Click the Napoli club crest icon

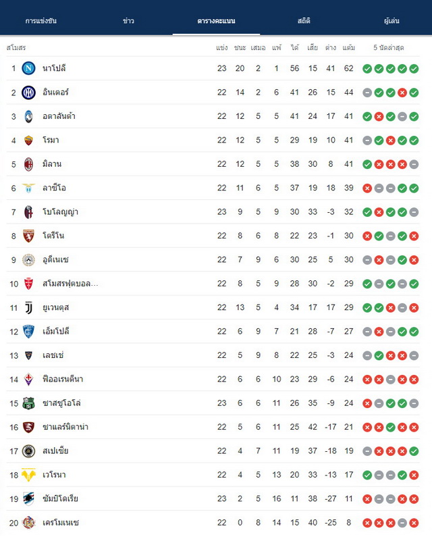28,68
